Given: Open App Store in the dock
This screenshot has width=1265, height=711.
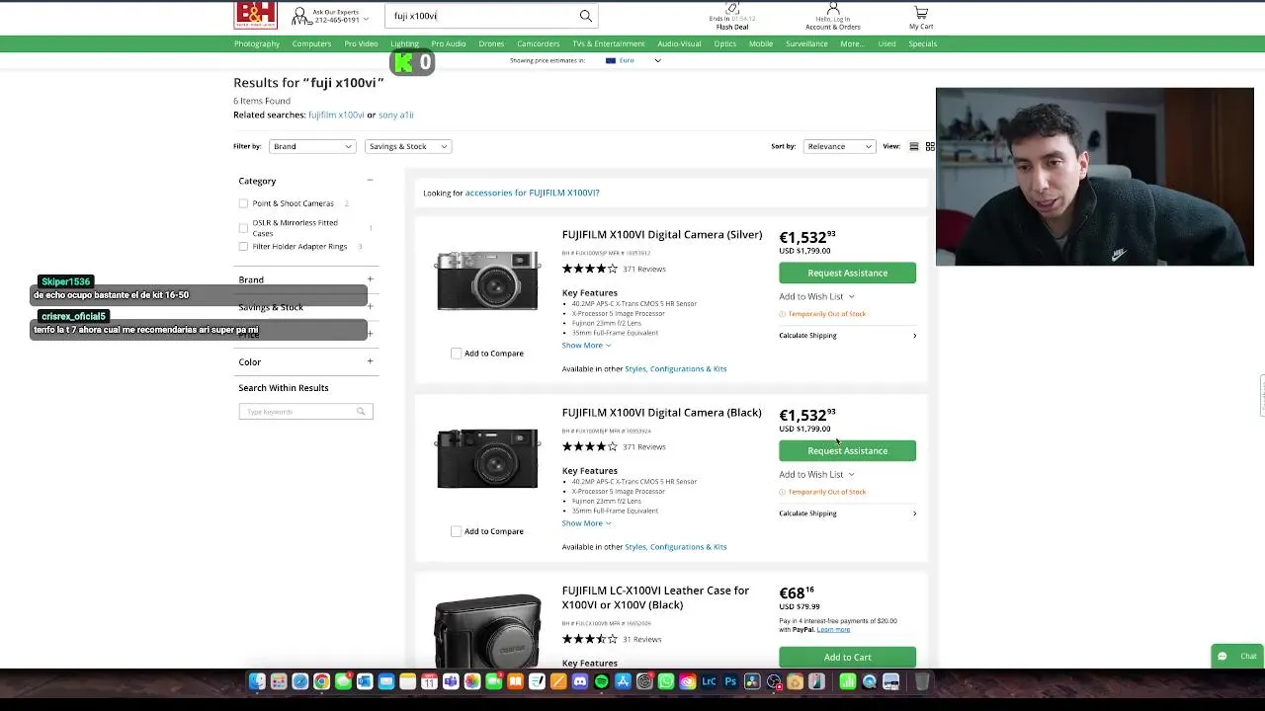Looking at the screenshot, I should pos(623,681).
